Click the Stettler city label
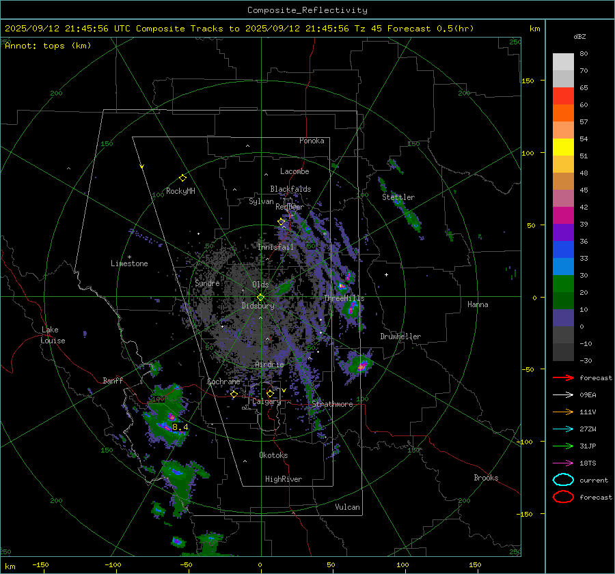615x574 pixels. (x=398, y=197)
